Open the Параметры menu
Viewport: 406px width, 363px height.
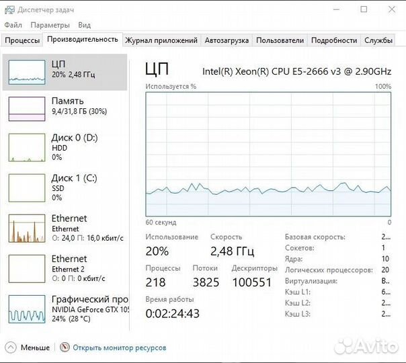click(x=50, y=25)
